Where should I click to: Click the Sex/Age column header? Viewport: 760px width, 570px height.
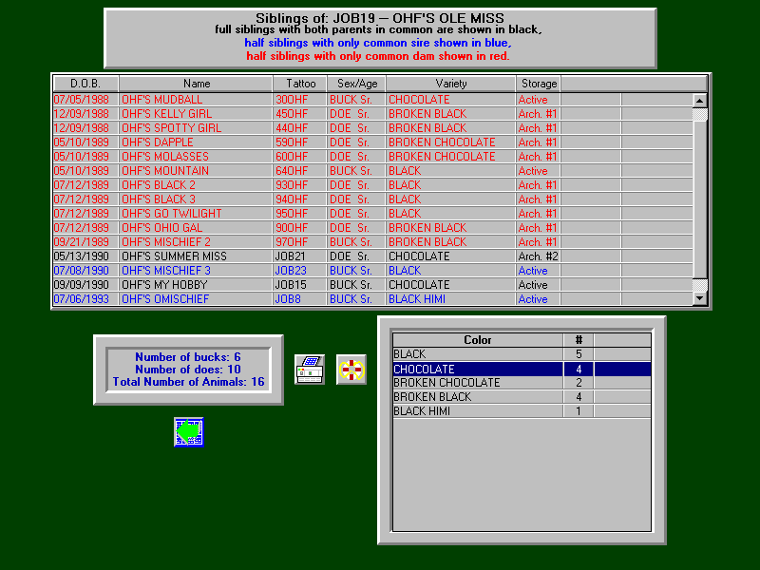pyautogui.click(x=357, y=84)
